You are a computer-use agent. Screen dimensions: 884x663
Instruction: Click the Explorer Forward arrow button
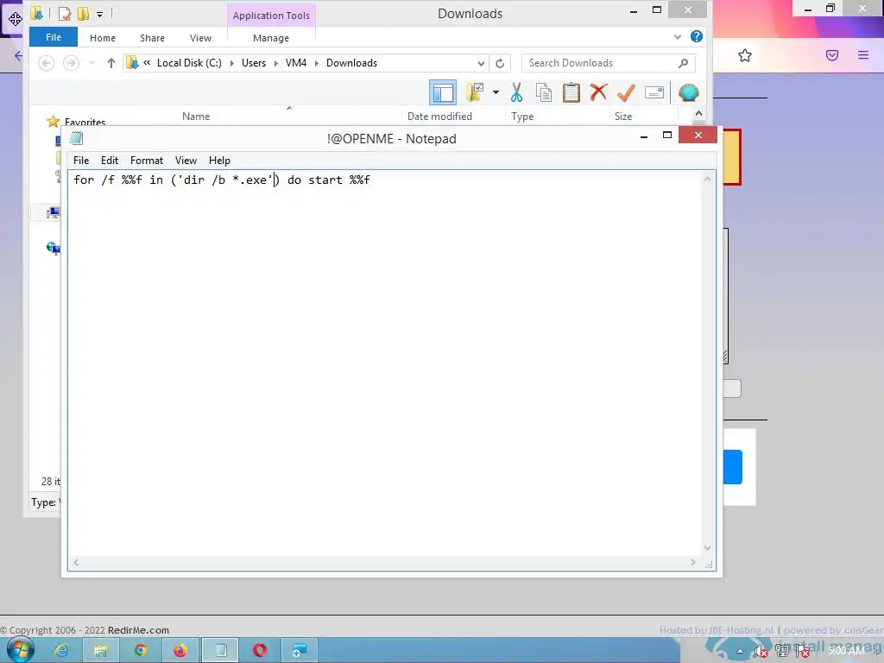pyautogui.click(x=71, y=63)
